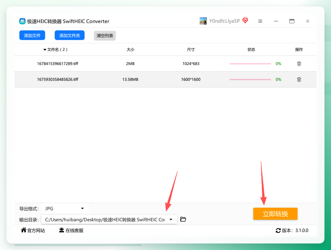Click the 1024*683 dimension cell
The height and width of the screenshot is (250, 331).
(x=191, y=64)
